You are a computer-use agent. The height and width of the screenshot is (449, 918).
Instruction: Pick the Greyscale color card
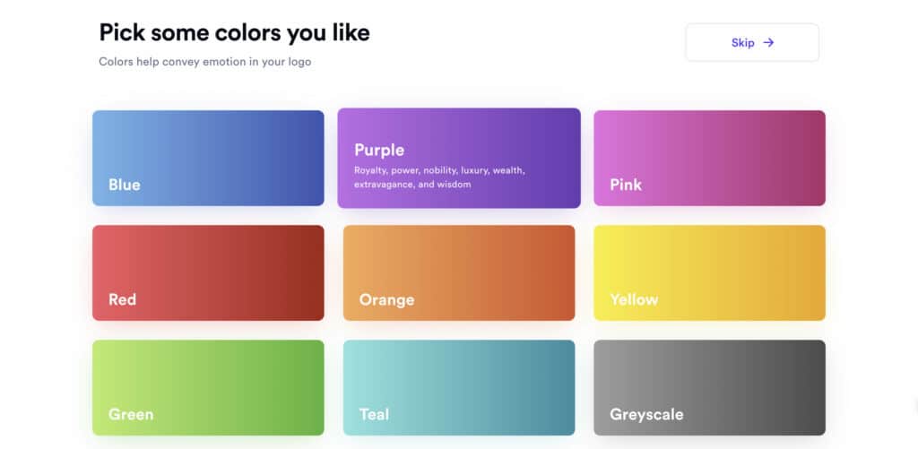pyautogui.click(x=710, y=387)
